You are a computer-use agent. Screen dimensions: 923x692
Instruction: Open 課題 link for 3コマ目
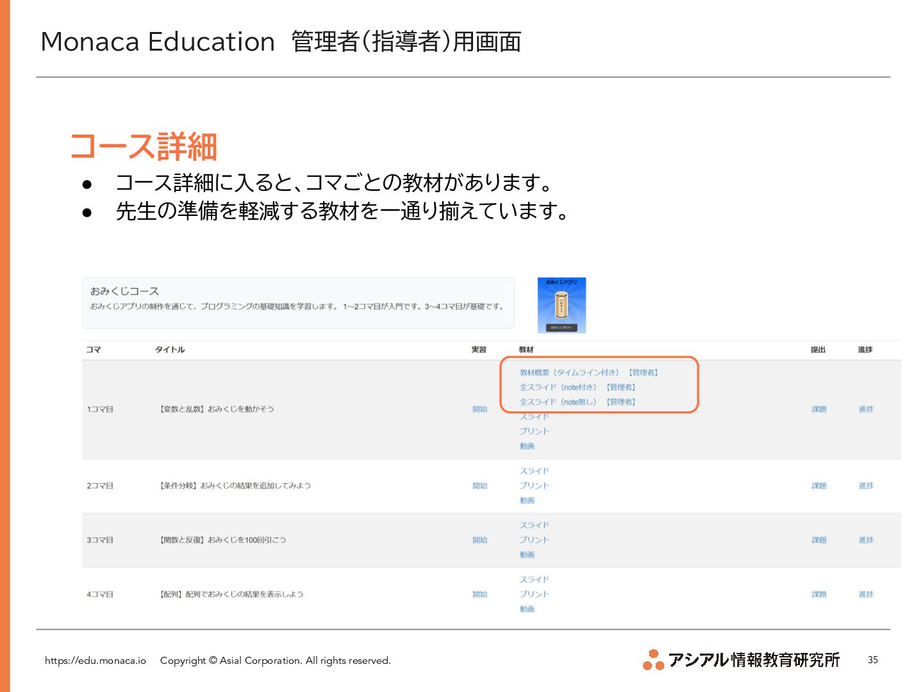point(819,540)
